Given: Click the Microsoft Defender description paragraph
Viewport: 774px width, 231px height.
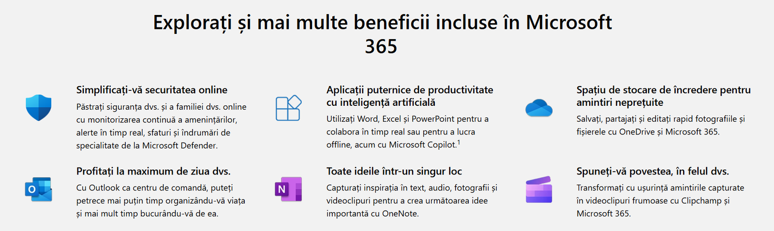Looking at the screenshot, I should [x=162, y=126].
